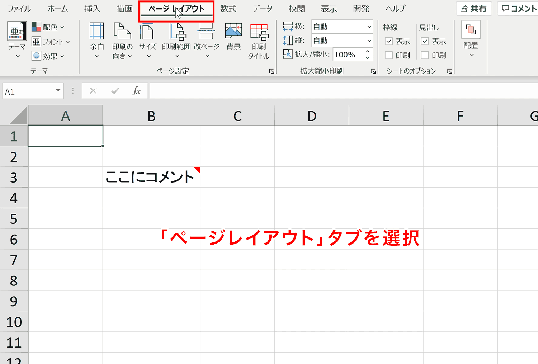
Task: Select column A header
Action: pyautogui.click(x=66, y=115)
